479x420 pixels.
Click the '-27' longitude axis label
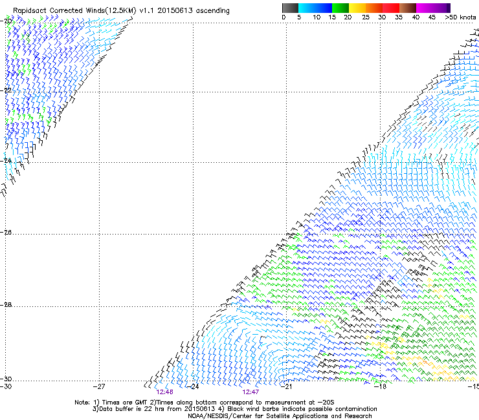tap(99, 387)
